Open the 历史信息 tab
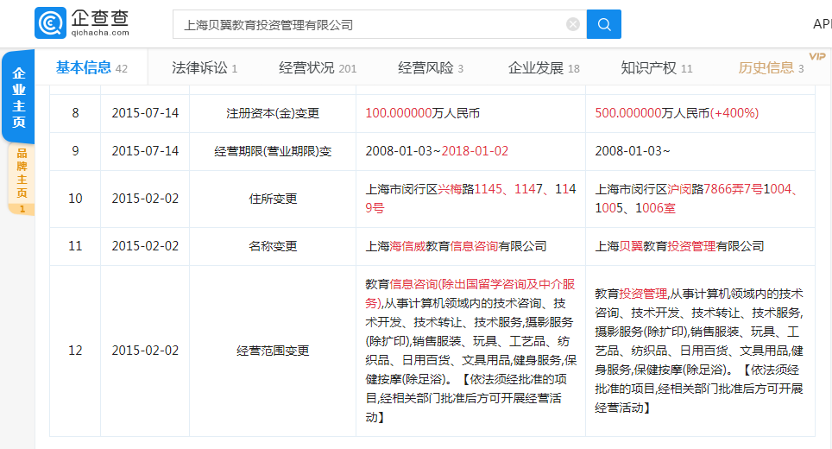 [x=771, y=68]
